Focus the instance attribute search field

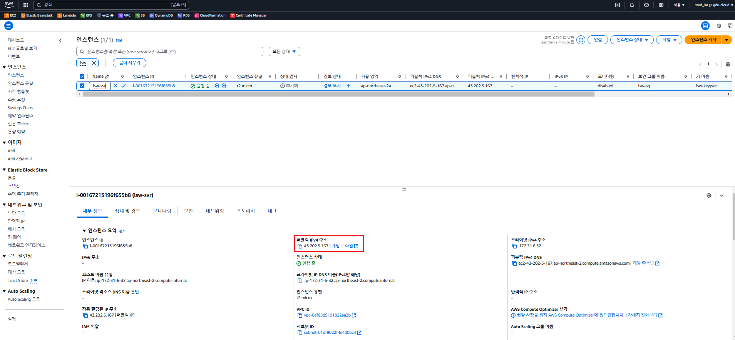tap(170, 52)
